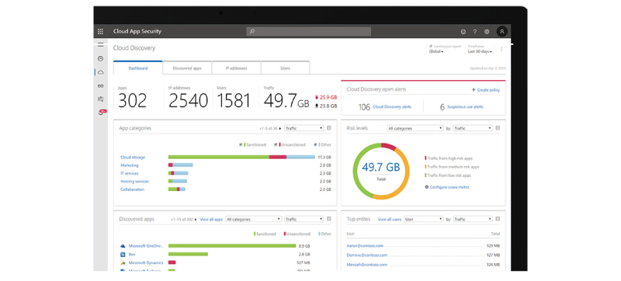
Task: Open the Dominic@contoso.com user entry
Action: click(366, 255)
